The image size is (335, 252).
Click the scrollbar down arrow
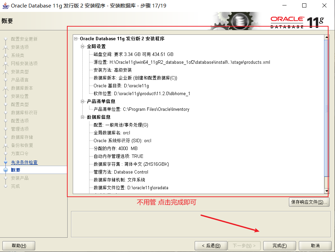(326, 191)
